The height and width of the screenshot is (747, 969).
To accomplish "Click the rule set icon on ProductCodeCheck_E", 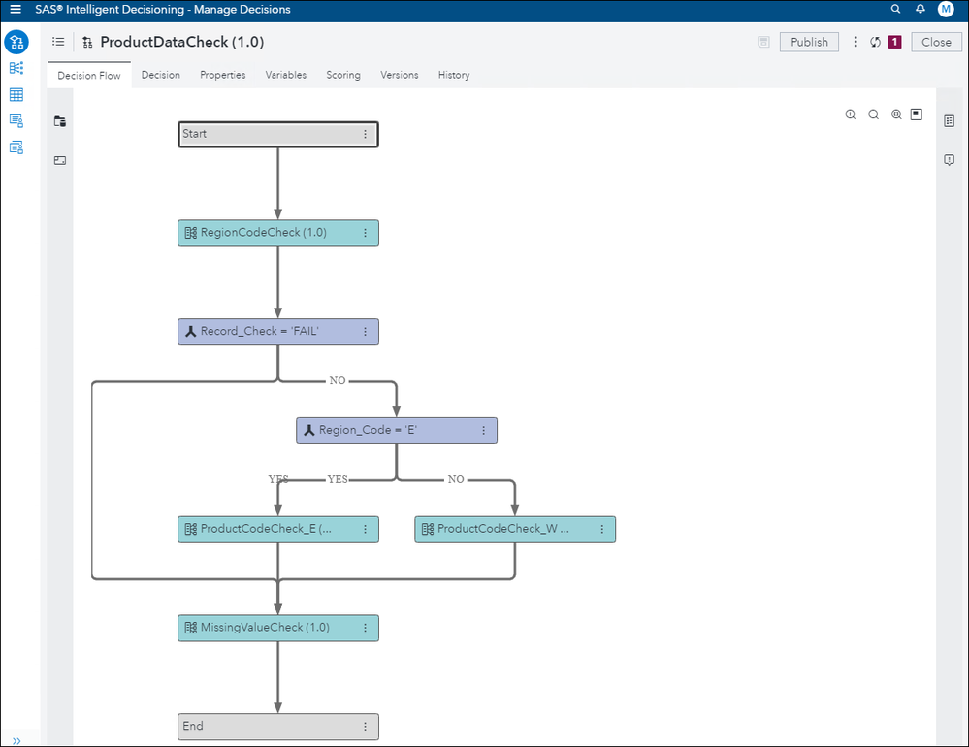I will [191, 529].
